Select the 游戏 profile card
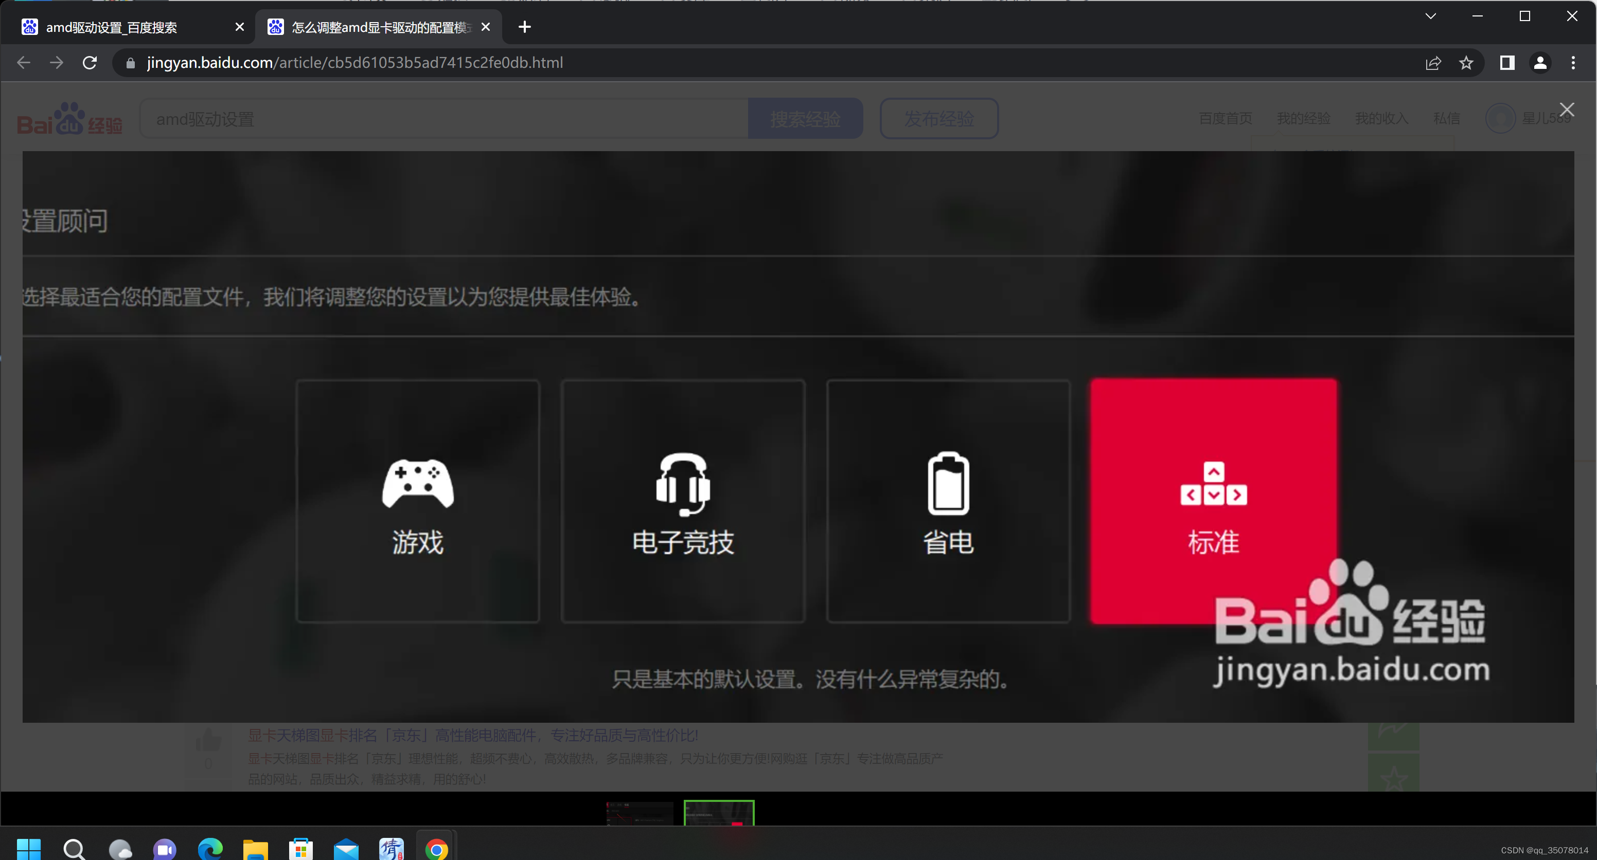 [418, 501]
